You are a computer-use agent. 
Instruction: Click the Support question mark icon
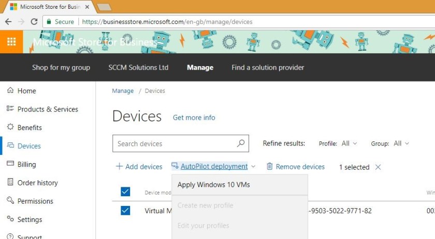10,236
